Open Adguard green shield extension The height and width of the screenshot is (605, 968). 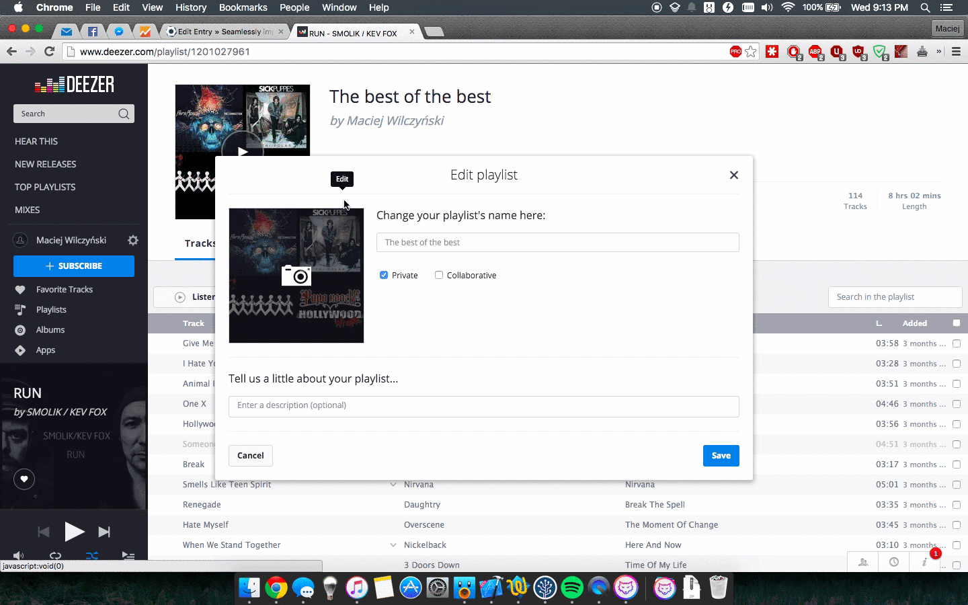[880, 52]
